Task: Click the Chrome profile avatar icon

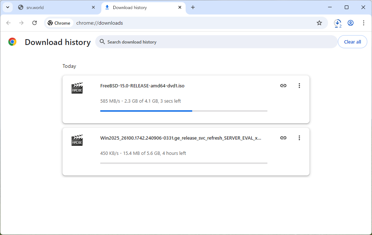Action: 351,23
